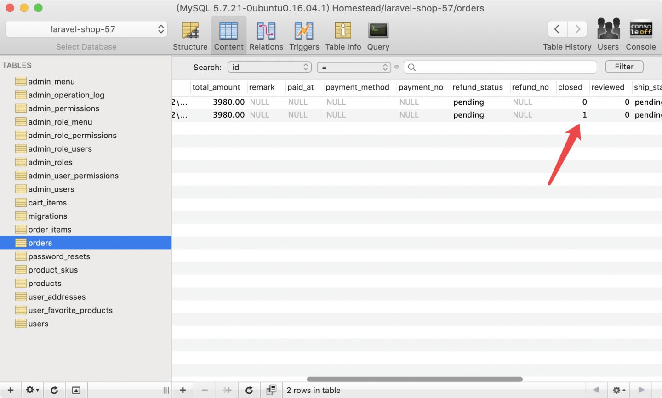Screen dimensions: 662x398
Task: Open the Triggers view
Action: (304, 35)
